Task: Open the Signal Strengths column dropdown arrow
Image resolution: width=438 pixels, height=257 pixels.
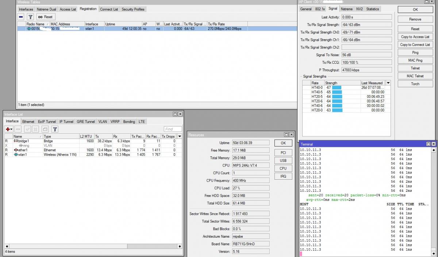Action: [388, 83]
